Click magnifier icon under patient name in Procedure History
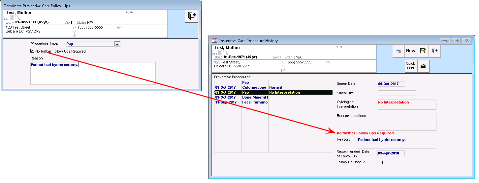This screenshot has height=183, width=479. point(226,53)
